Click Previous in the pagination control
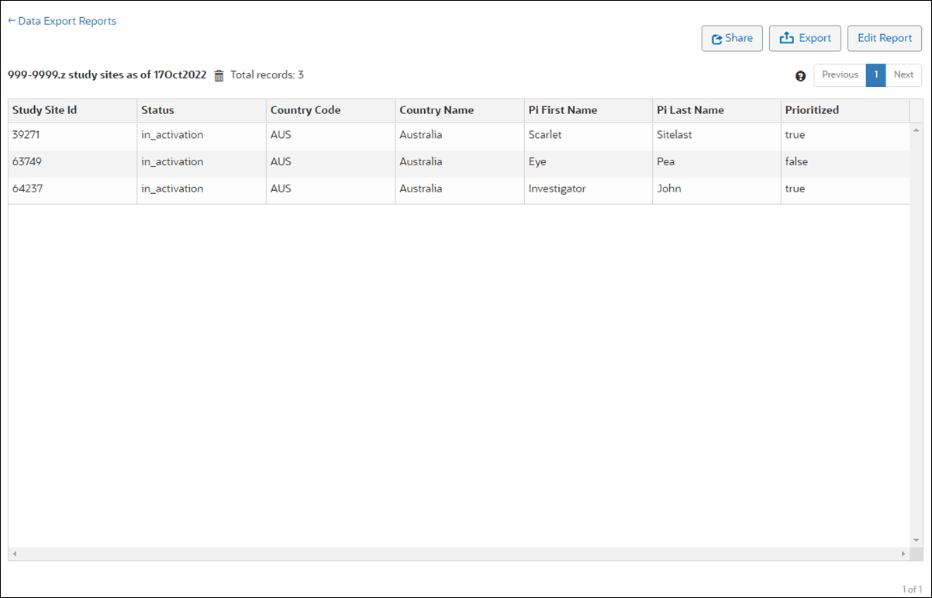This screenshot has height=598, width=932. pos(840,75)
